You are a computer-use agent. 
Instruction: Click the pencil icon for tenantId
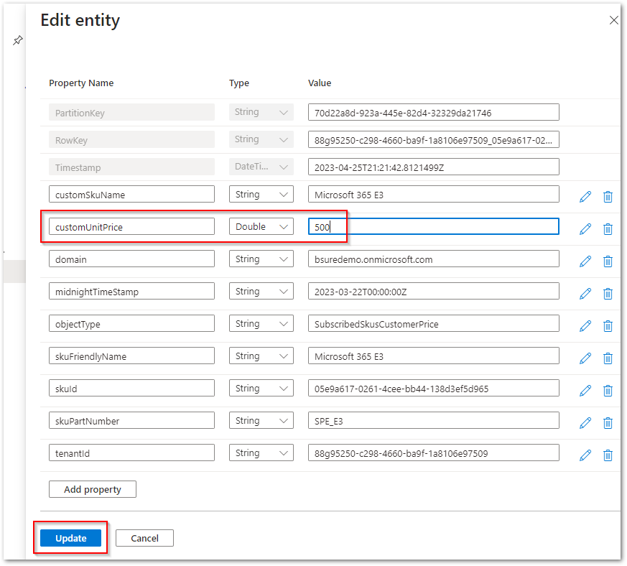(585, 455)
